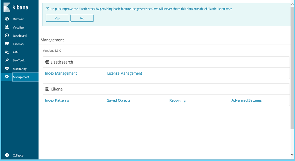The image size is (295, 161).
Task: Select Dashboard label in sidebar
Action: click(20, 36)
